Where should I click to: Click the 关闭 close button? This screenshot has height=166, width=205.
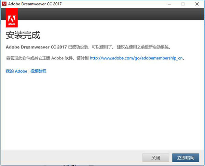coord(156,158)
